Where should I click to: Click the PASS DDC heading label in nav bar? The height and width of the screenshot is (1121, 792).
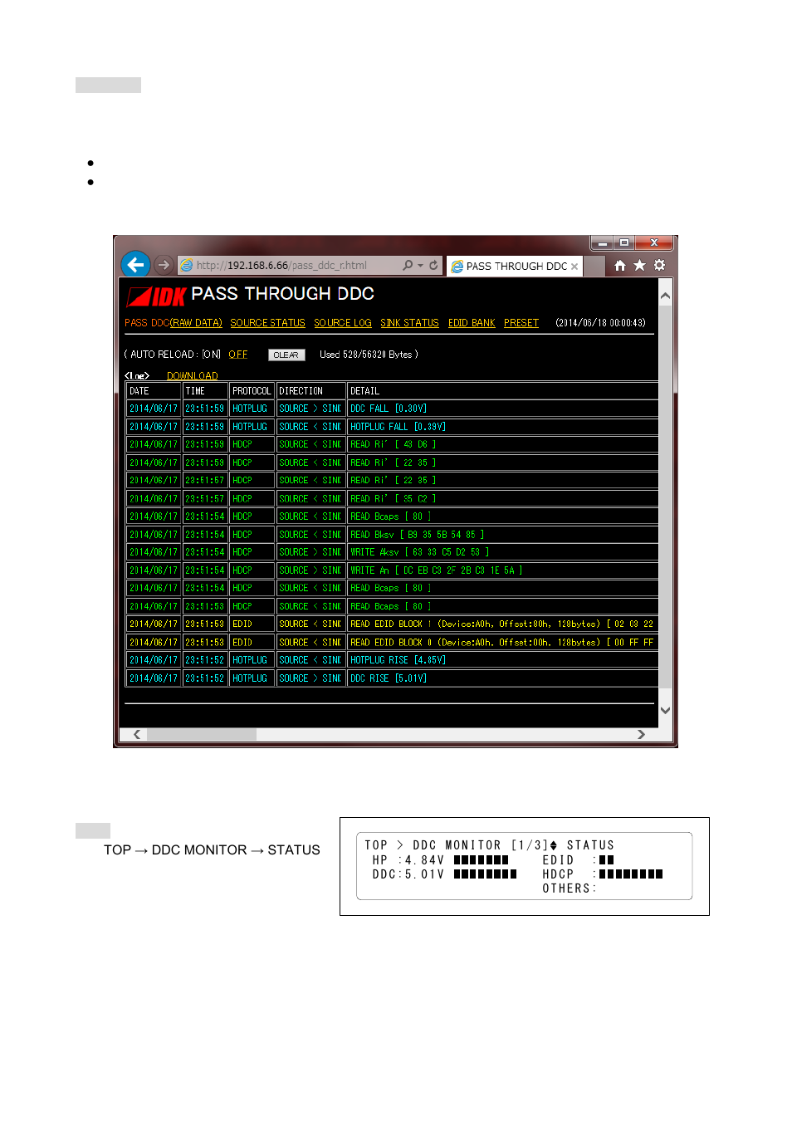147,323
